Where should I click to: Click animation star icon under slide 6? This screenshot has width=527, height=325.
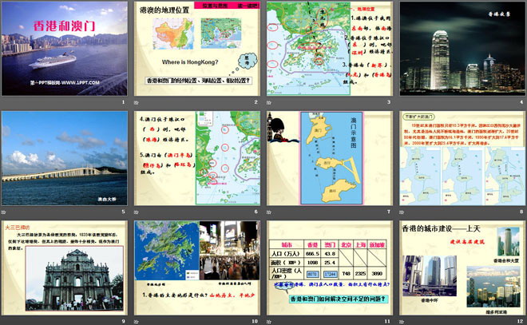click(x=136, y=212)
